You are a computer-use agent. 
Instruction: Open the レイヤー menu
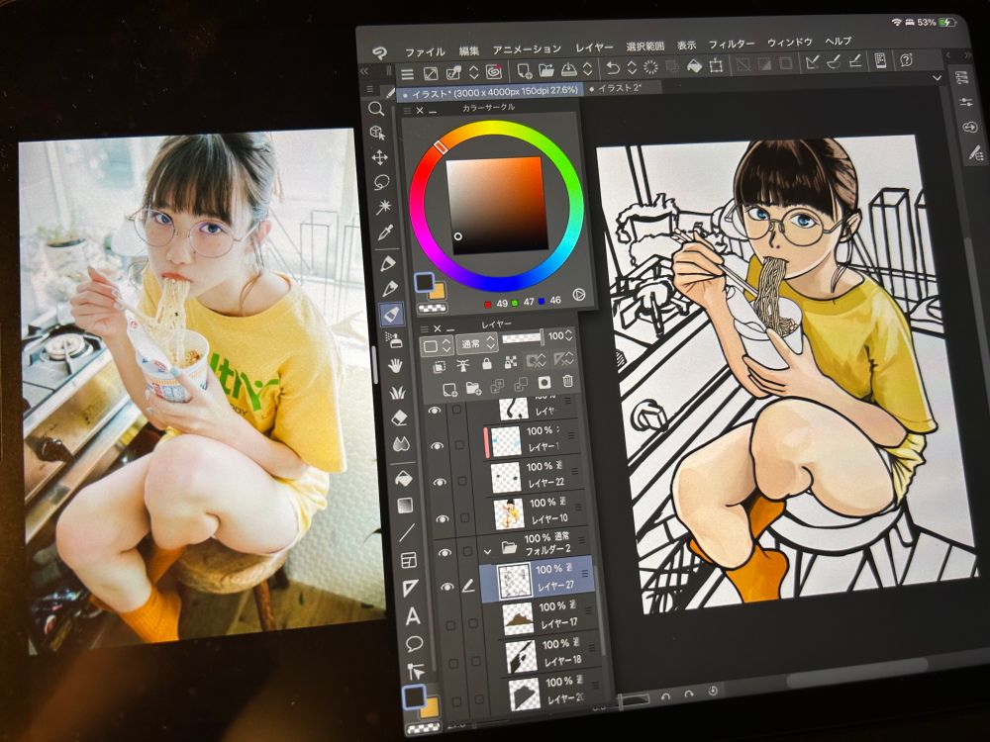pos(594,47)
